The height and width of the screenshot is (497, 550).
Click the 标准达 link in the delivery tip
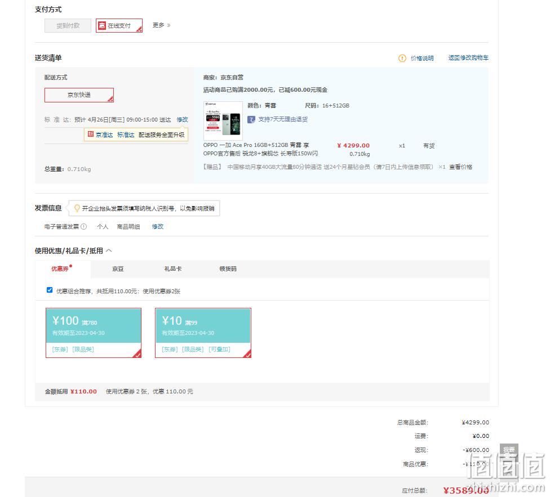[x=126, y=135]
